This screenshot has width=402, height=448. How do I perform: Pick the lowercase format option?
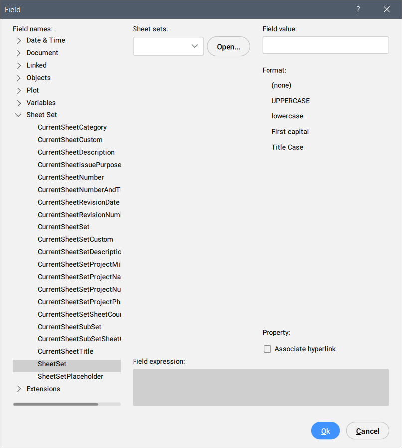[287, 116]
